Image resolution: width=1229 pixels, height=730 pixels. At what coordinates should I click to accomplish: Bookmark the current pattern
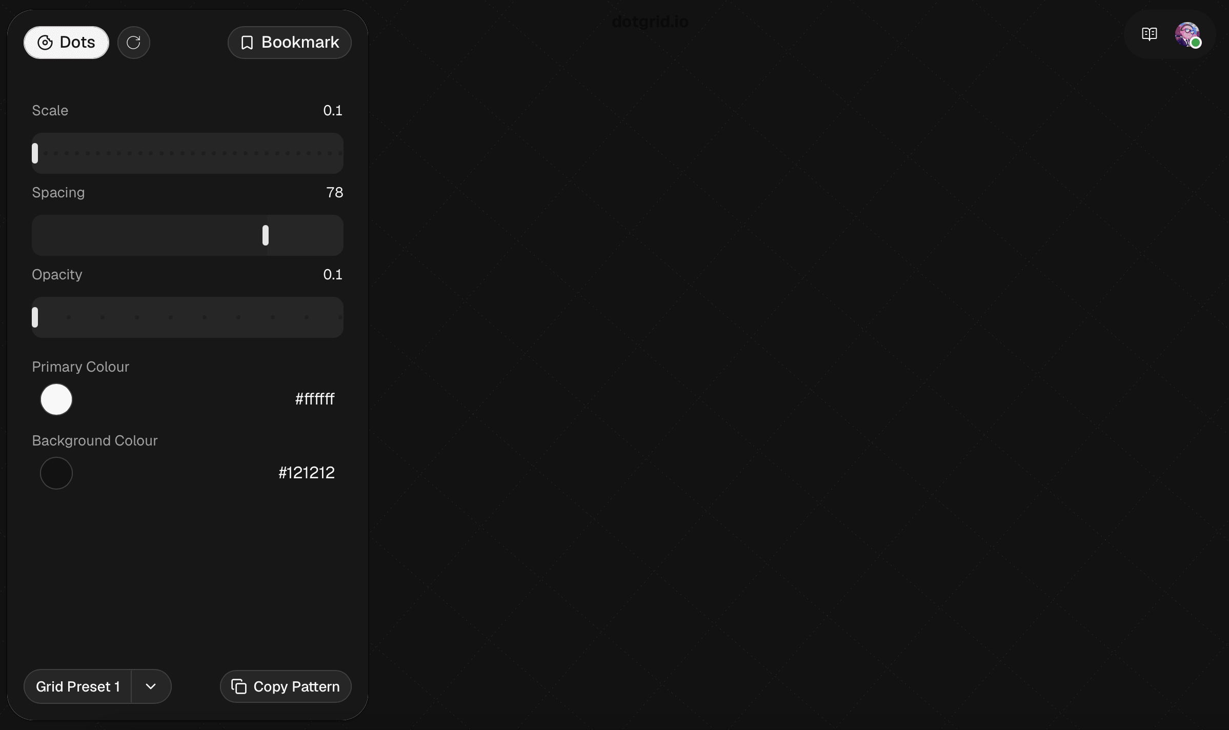point(289,43)
